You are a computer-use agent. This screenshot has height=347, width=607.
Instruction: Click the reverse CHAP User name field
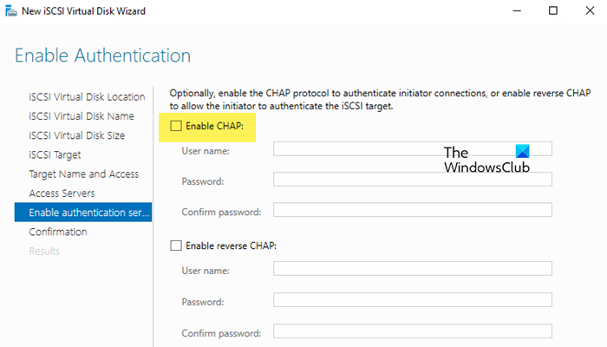(412, 269)
